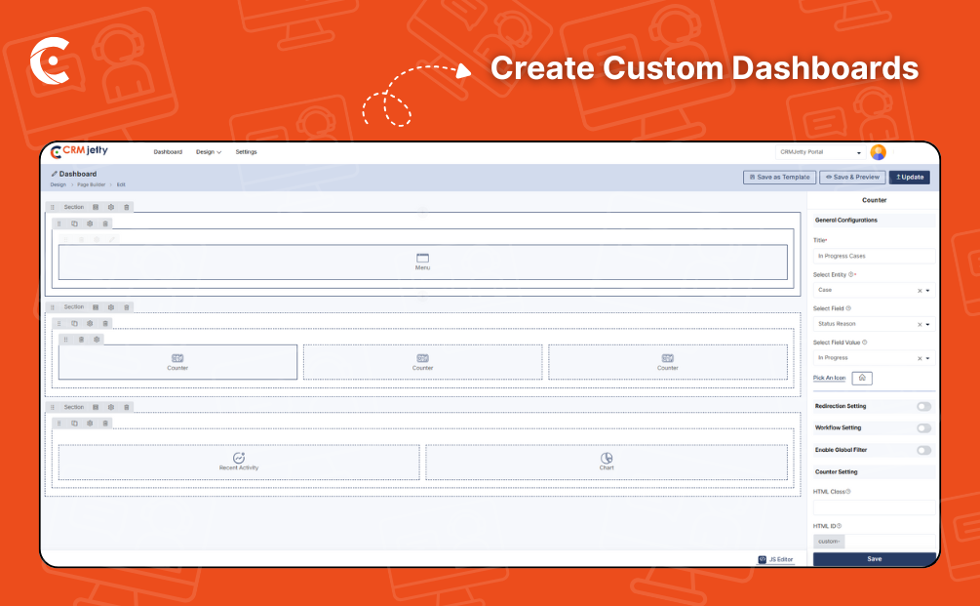This screenshot has width=980, height=606.
Task: Select the Chart widget icon
Action: tap(607, 458)
